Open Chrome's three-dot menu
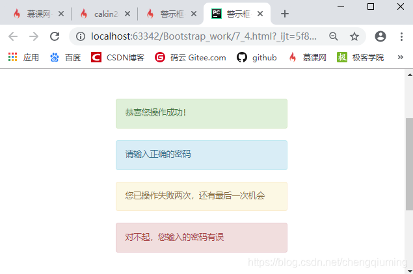Viewport: 413px width, 274px height. pyautogui.click(x=401, y=36)
